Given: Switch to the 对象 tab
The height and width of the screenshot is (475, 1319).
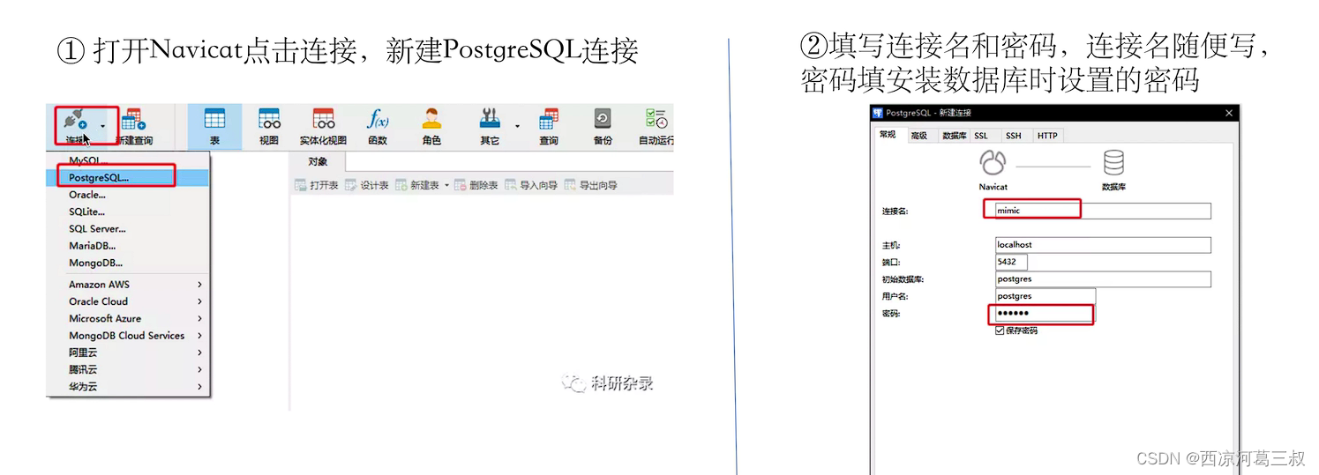Looking at the screenshot, I should coord(318,161).
